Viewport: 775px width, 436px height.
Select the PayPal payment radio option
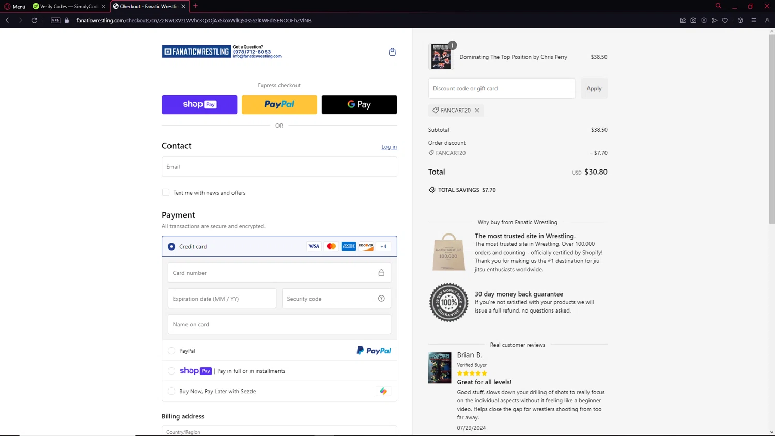(x=172, y=351)
